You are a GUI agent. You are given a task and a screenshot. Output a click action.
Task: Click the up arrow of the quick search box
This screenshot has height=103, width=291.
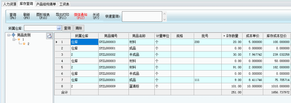164,14
